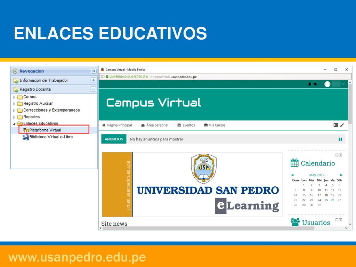Click the user avatar picture
This screenshot has width=356, height=267.
[327, 84]
